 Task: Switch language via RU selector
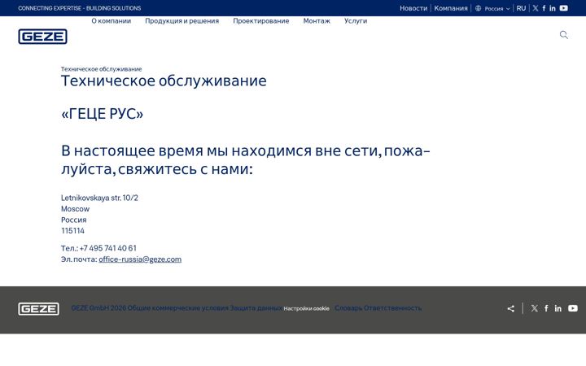coord(521,8)
